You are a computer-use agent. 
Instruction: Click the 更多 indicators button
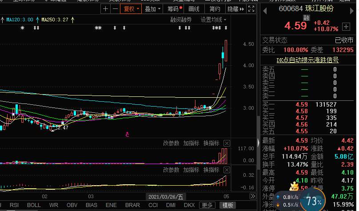(x=207, y=205)
